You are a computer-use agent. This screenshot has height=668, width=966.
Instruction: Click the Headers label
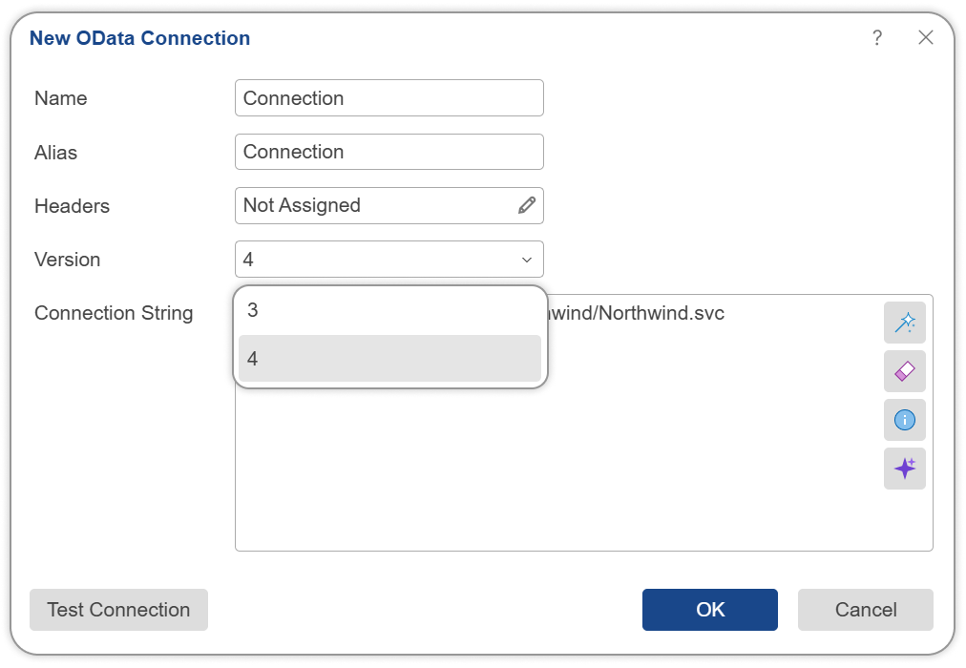point(73,205)
